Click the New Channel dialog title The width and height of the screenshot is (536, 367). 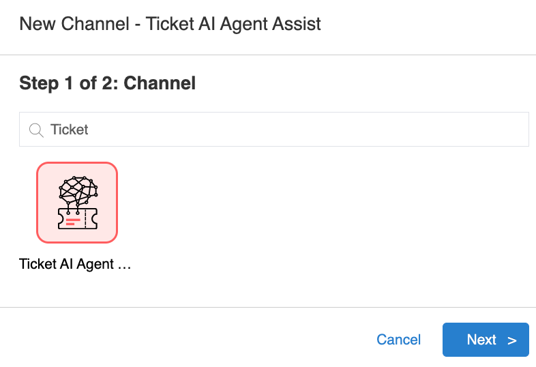[170, 25]
